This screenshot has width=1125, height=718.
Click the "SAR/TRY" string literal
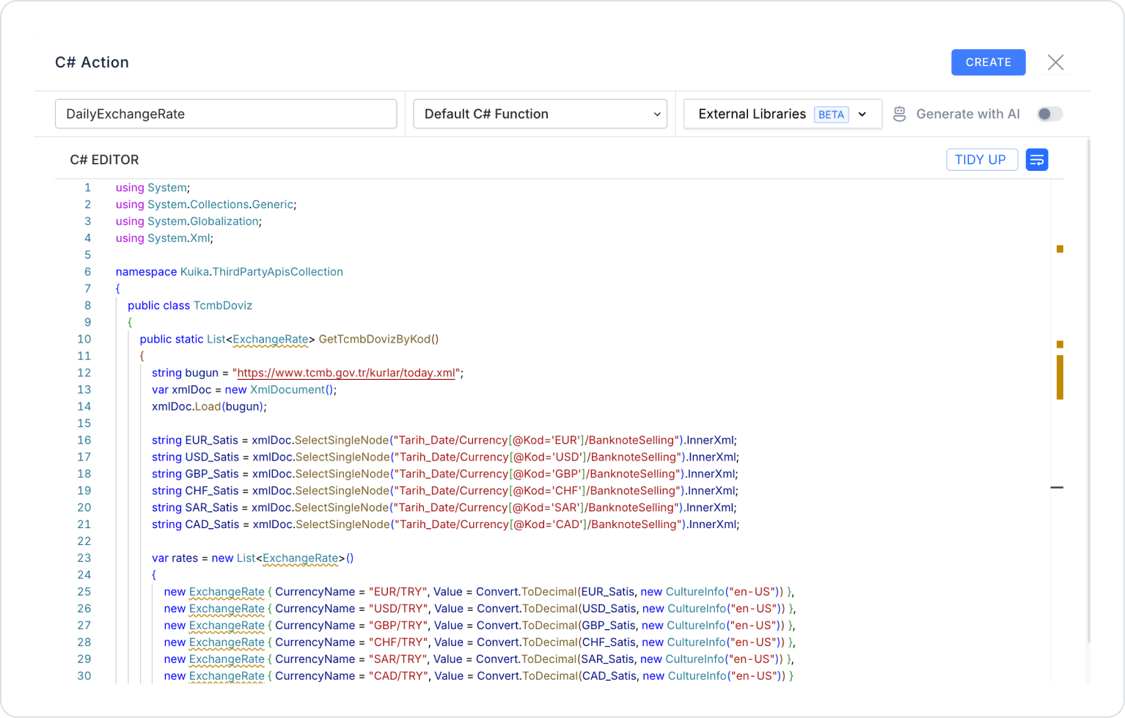tap(397, 659)
